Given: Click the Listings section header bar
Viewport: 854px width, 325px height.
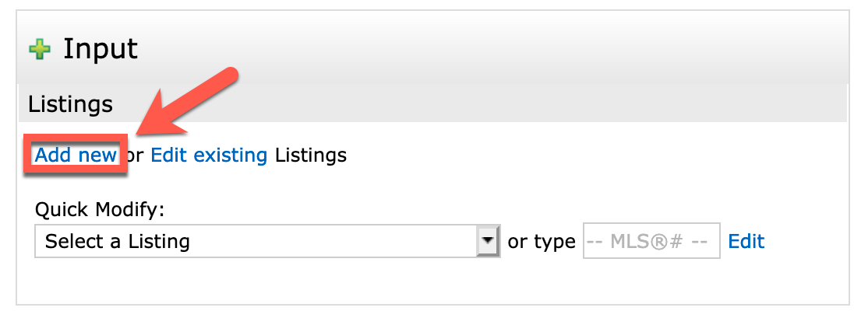Looking at the screenshot, I should (x=433, y=103).
